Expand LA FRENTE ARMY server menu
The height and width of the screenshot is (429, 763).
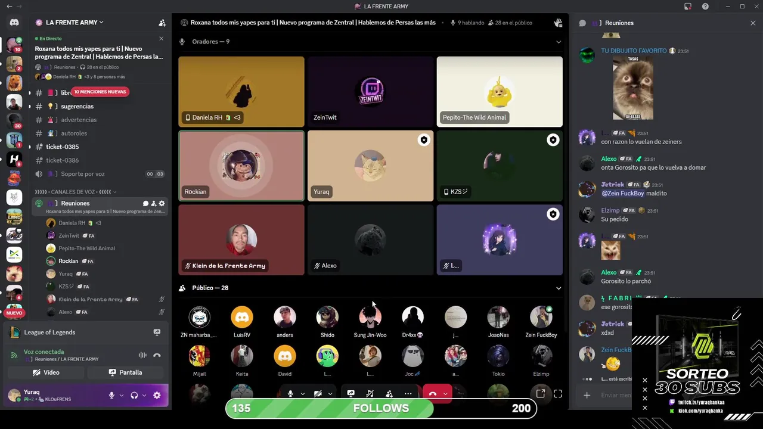point(75,23)
